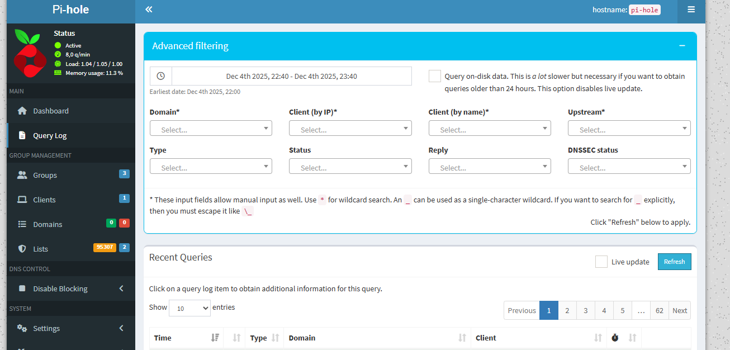
Task: Collapse sidebar with double-chevron icon
Action: tap(149, 10)
